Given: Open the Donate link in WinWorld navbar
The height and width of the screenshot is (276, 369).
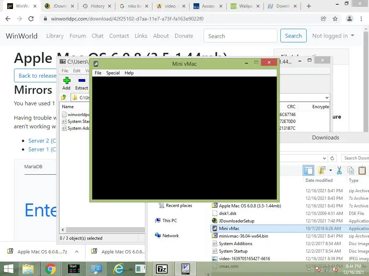Looking at the screenshot, I should coord(184,36).
